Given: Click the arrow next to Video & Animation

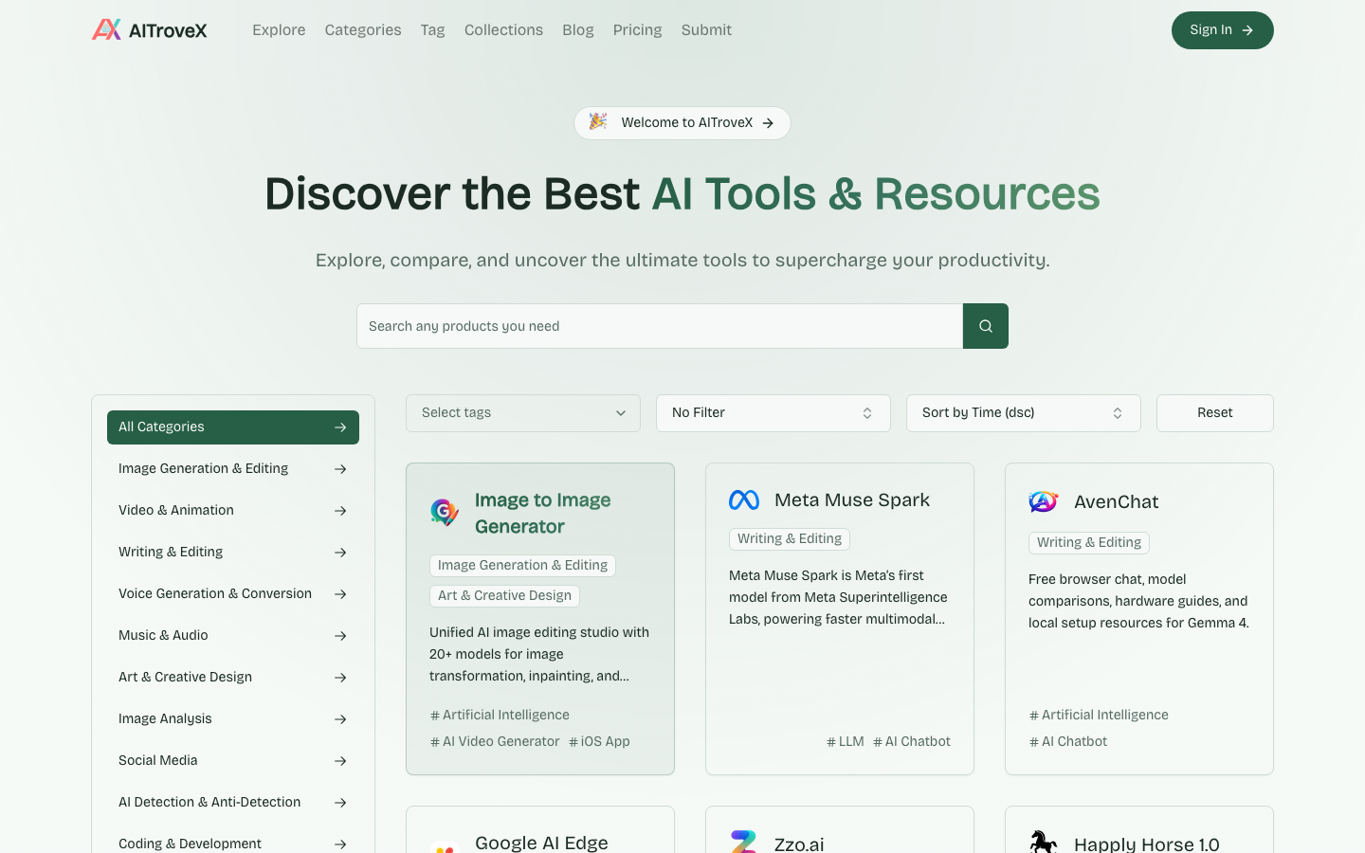Looking at the screenshot, I should pyautogui.click(x=340, y=511).
